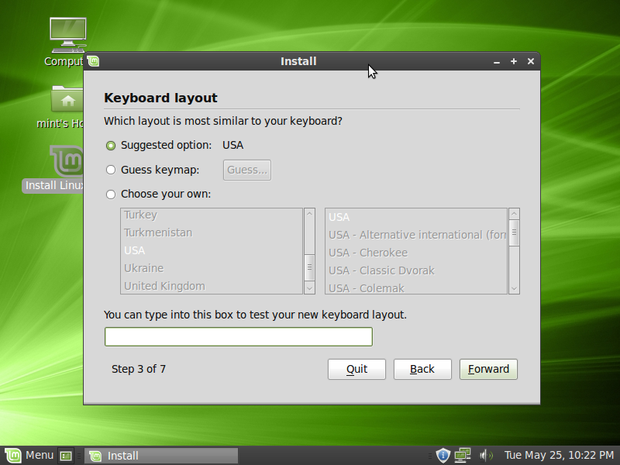Click the Back button
This screenshot has height=465, width=620.
[x=422, y=369]
